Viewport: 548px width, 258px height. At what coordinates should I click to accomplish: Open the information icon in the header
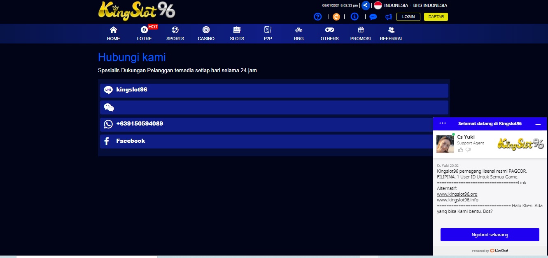[x=354, y=17]
